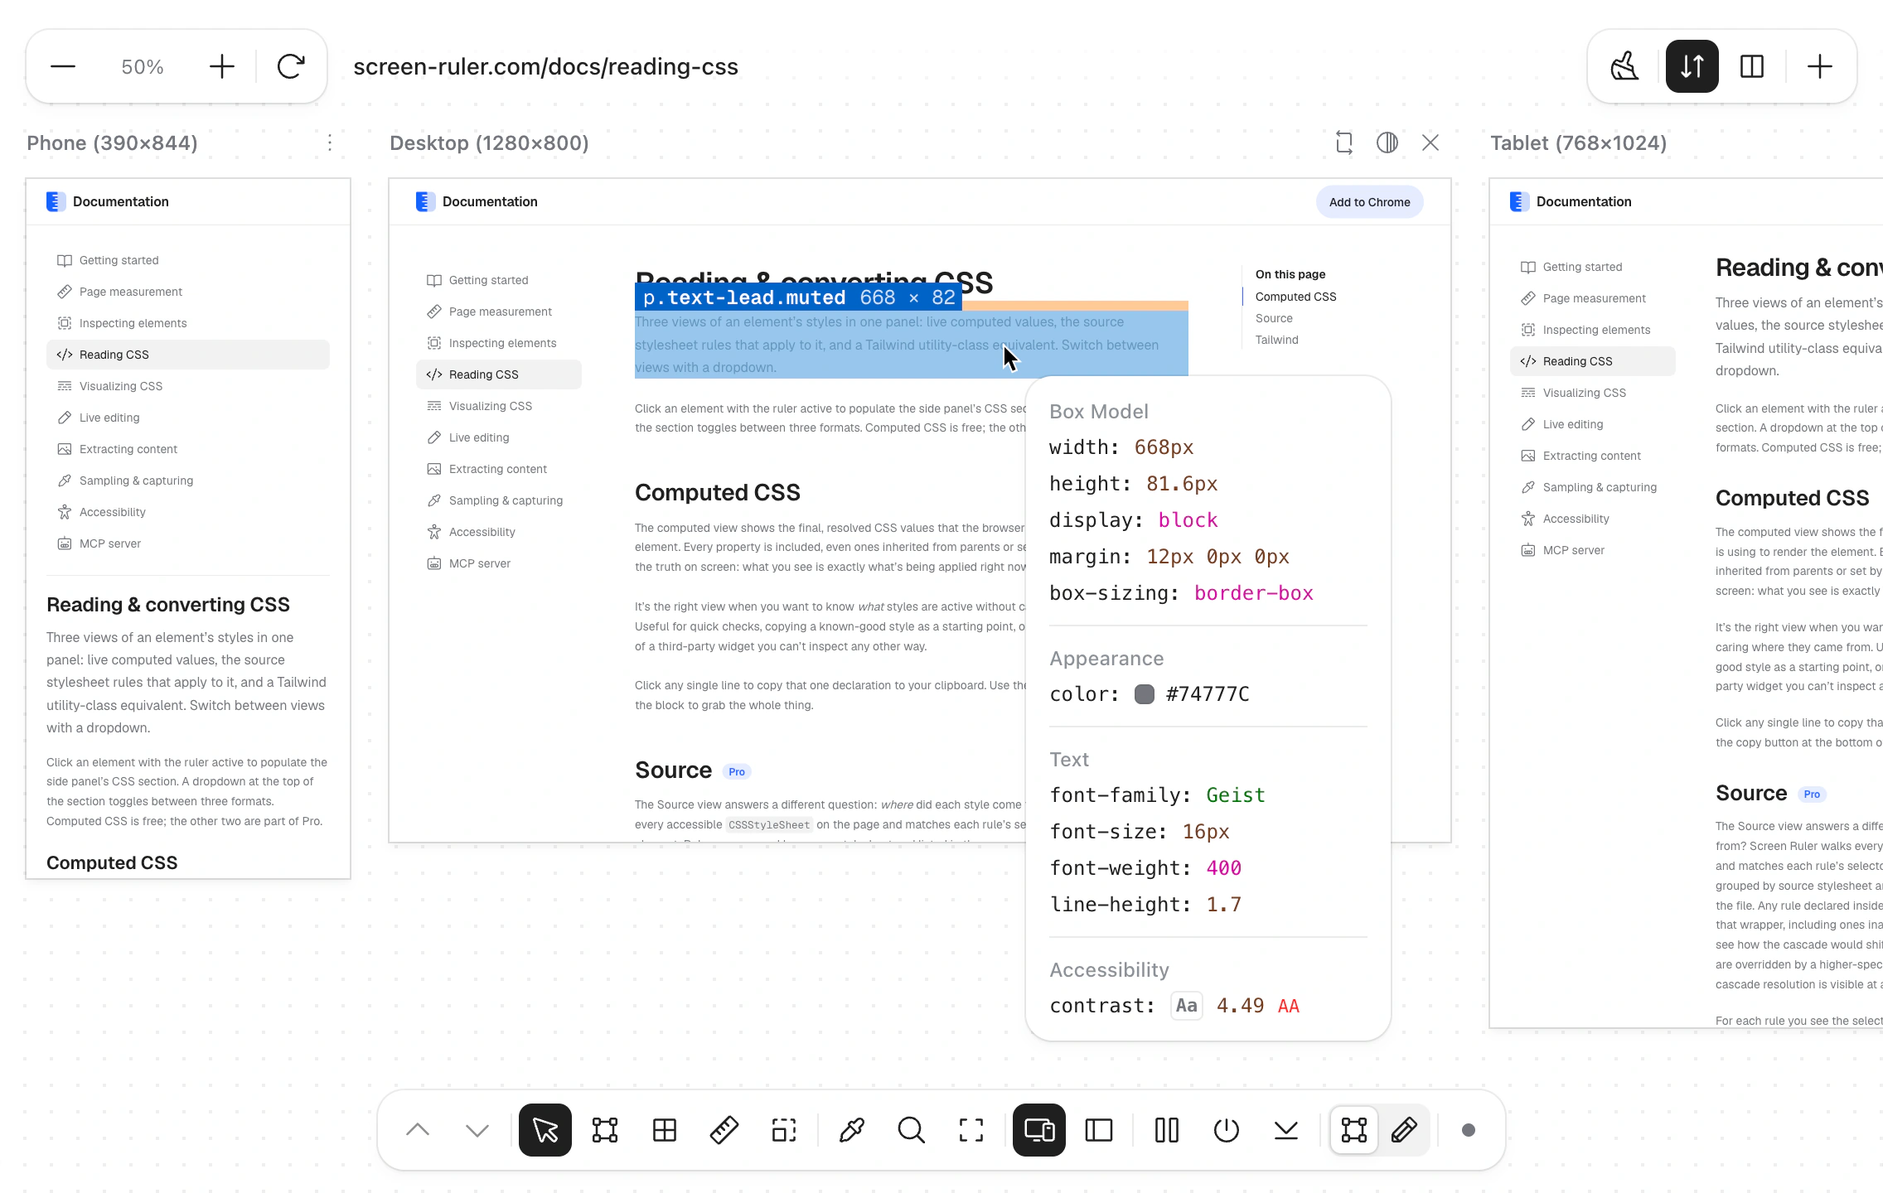The image size is (1883, 1193).
Task: Select the magnifier search tool
Action: tap(912, 1130)
